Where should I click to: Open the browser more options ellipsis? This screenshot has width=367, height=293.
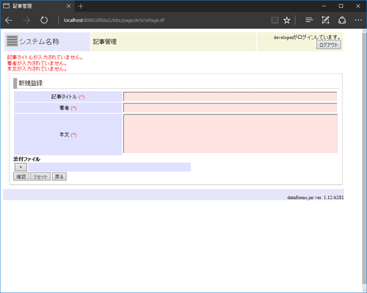pyautogui.click(x=358, y=20)
